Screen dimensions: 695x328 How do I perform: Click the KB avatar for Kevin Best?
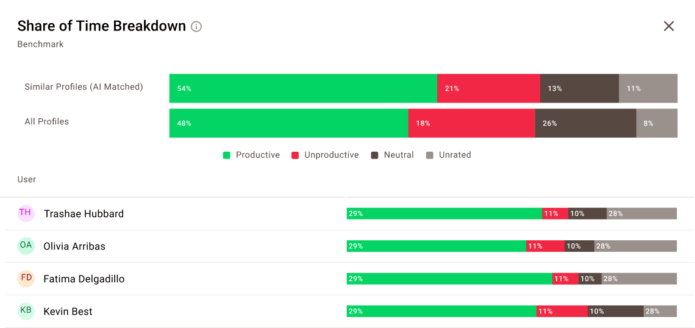click(x=26, y=311)
